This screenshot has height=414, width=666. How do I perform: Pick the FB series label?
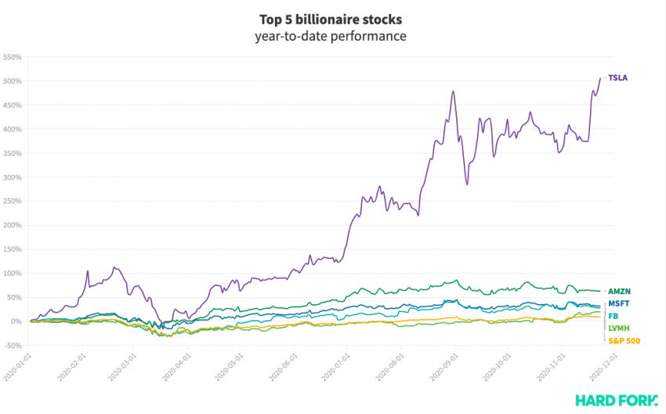613,316
